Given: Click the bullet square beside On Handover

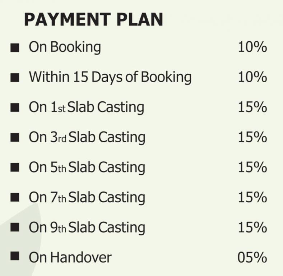Looking at the screenshot, I should pyautogui.click(x=15, y=256).
